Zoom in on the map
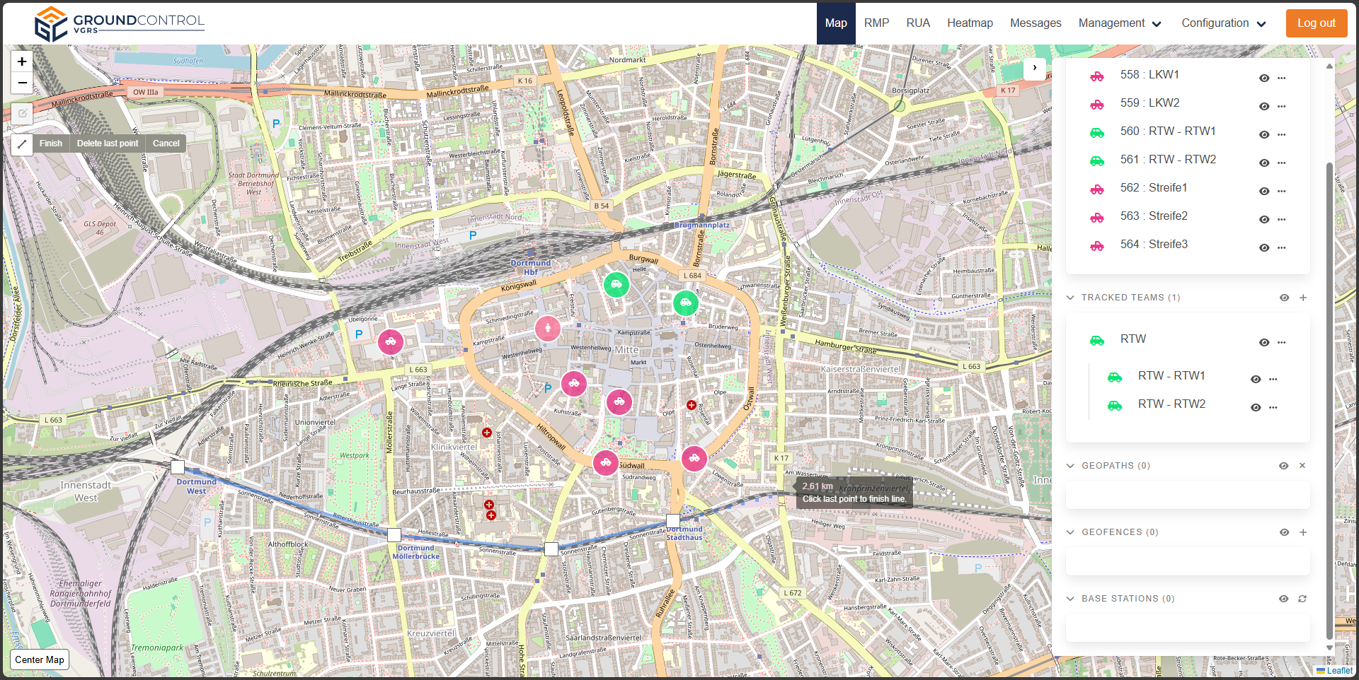The height and width of the screenshot is (680, 1359). click(x=22, y=62)
